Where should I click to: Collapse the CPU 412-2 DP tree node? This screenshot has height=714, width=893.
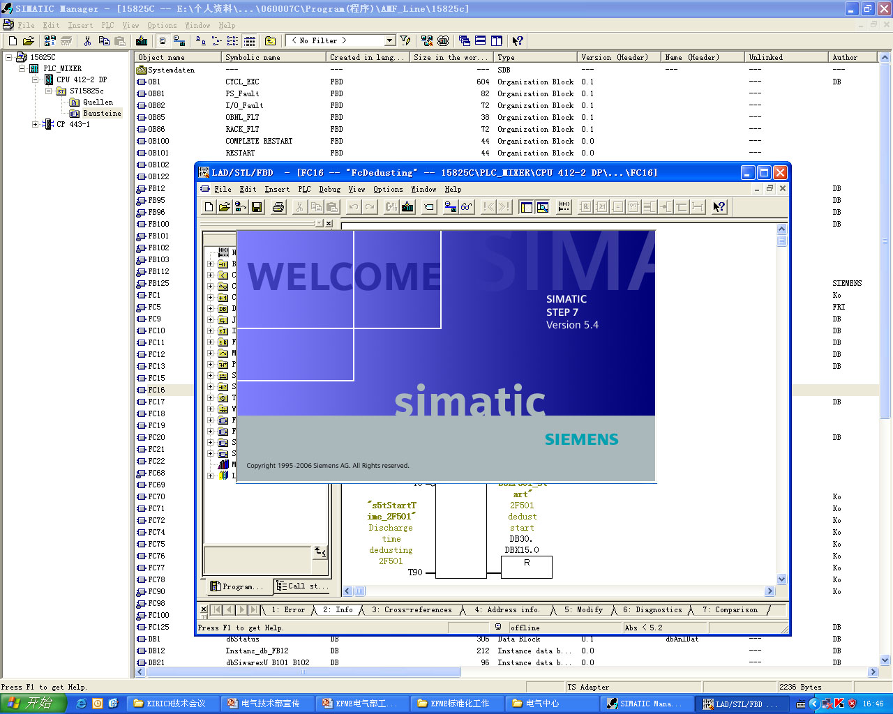pyautogui.click(x=36, y=79)
